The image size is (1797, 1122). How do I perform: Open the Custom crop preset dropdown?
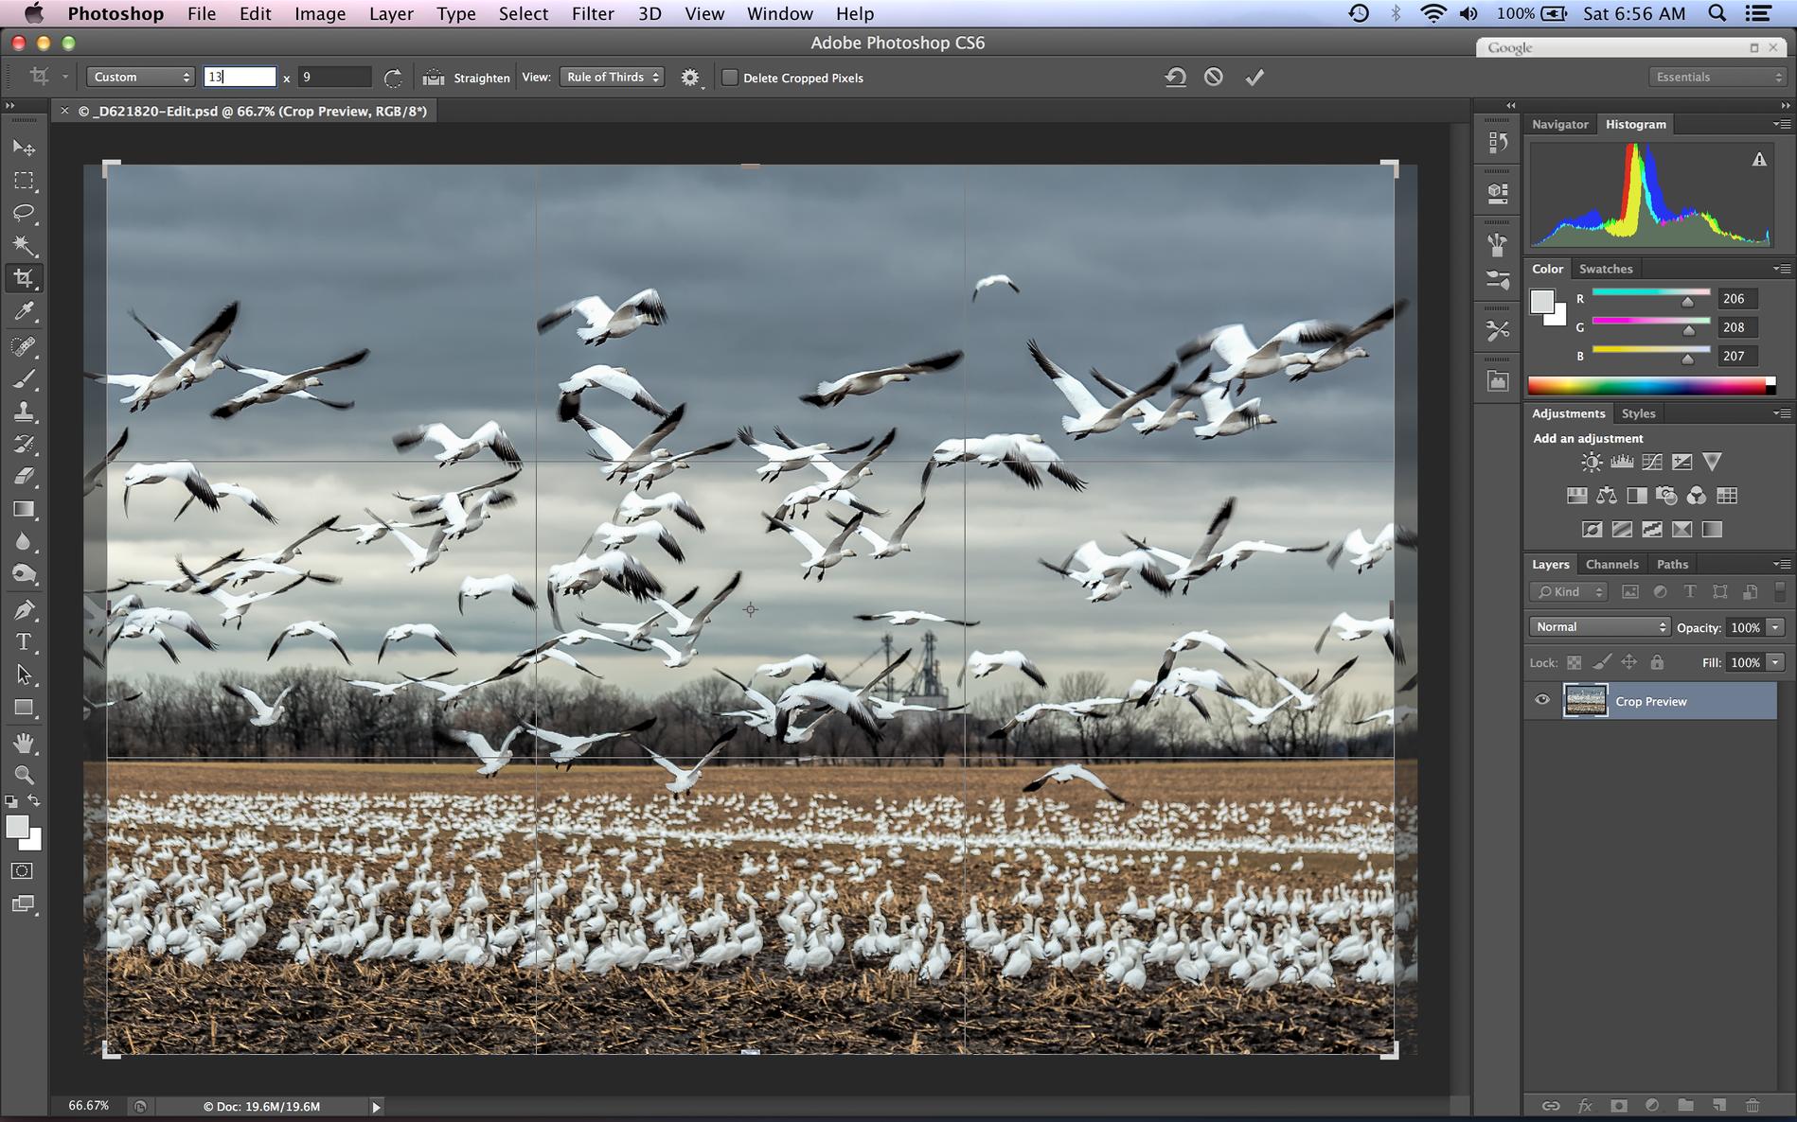click(140, 78)
